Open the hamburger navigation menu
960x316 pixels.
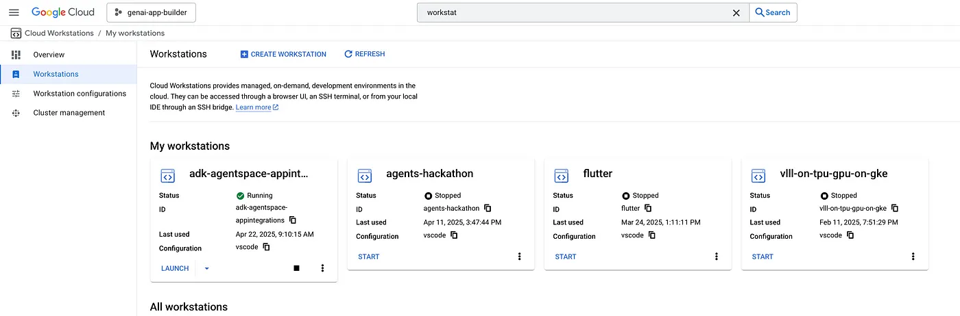coord(14,12)
